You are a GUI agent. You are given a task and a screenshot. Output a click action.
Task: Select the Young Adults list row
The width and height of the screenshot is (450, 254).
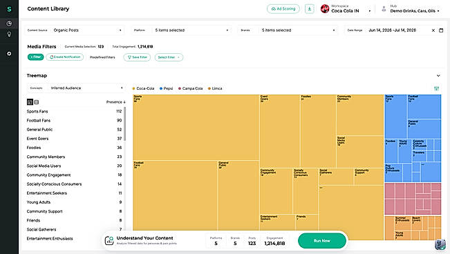pyautogui.click(x=74, y=202)
